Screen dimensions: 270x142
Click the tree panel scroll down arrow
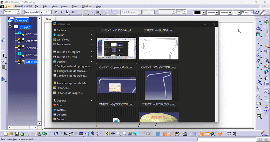(39, 124)
